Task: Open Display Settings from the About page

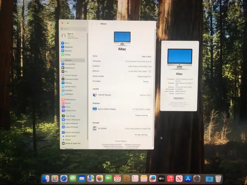Action: coord(142,115)
